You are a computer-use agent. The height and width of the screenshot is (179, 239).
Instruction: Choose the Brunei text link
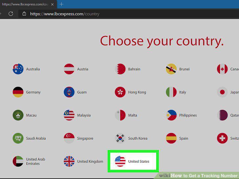(185, 69)
